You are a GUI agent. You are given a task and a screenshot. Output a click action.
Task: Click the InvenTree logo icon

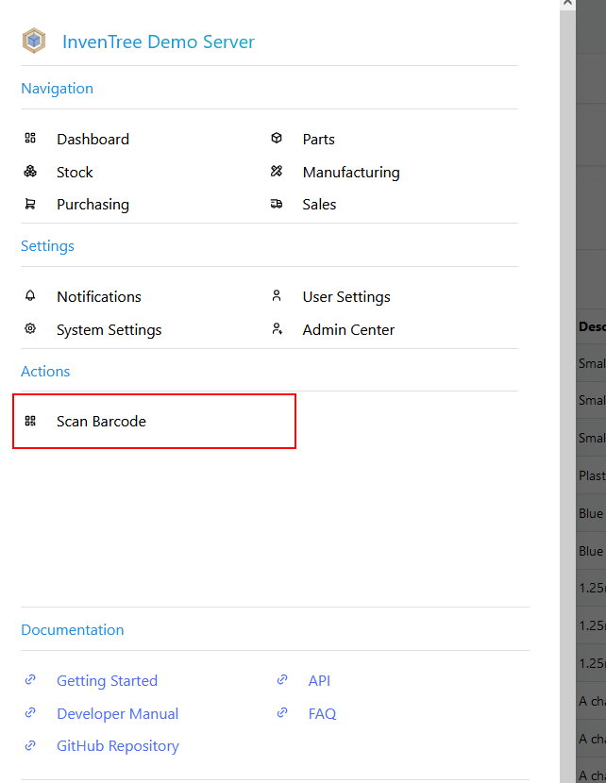(x=34, y=42)
